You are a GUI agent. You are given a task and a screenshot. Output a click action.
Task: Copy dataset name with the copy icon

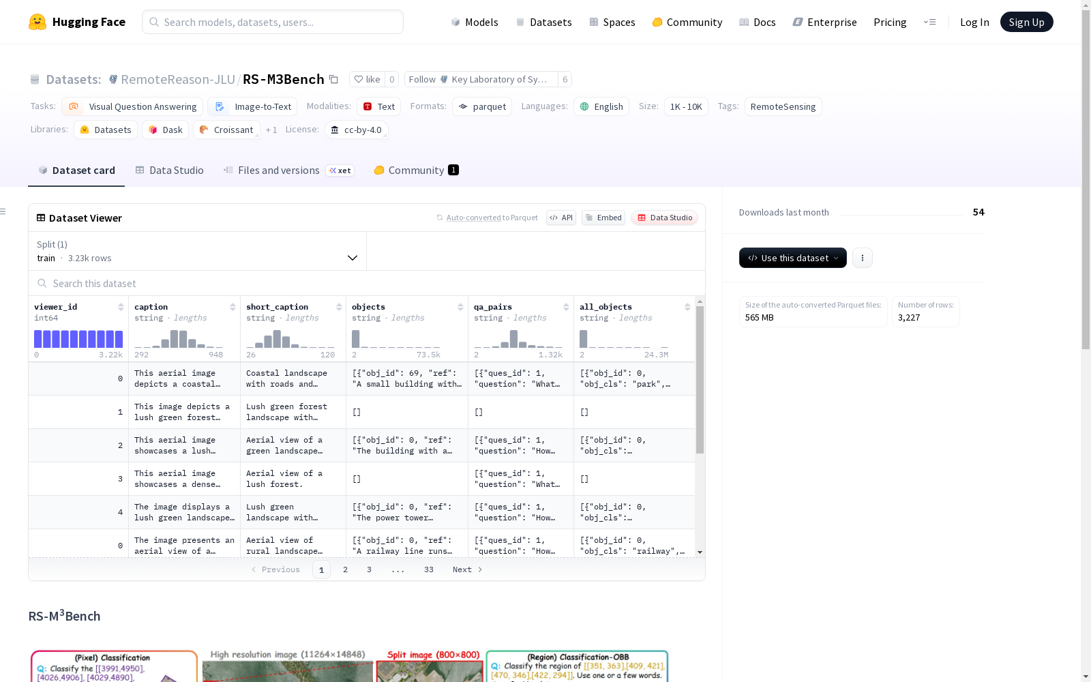pyautogui.click(x=333, y=79)
